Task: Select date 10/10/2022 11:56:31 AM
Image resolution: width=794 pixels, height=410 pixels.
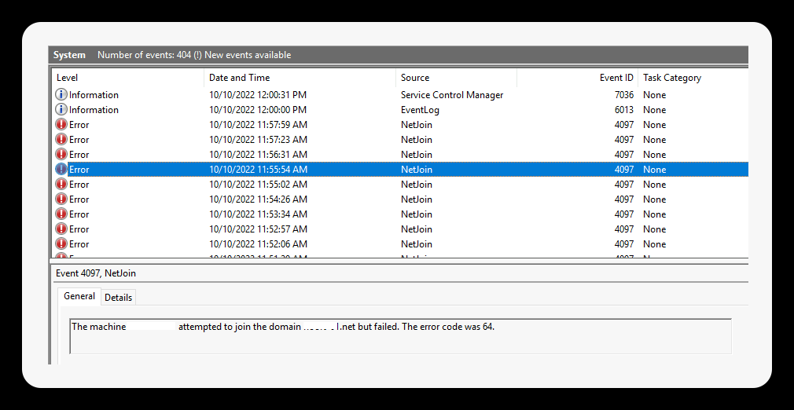Action: [x=258, y=155]
